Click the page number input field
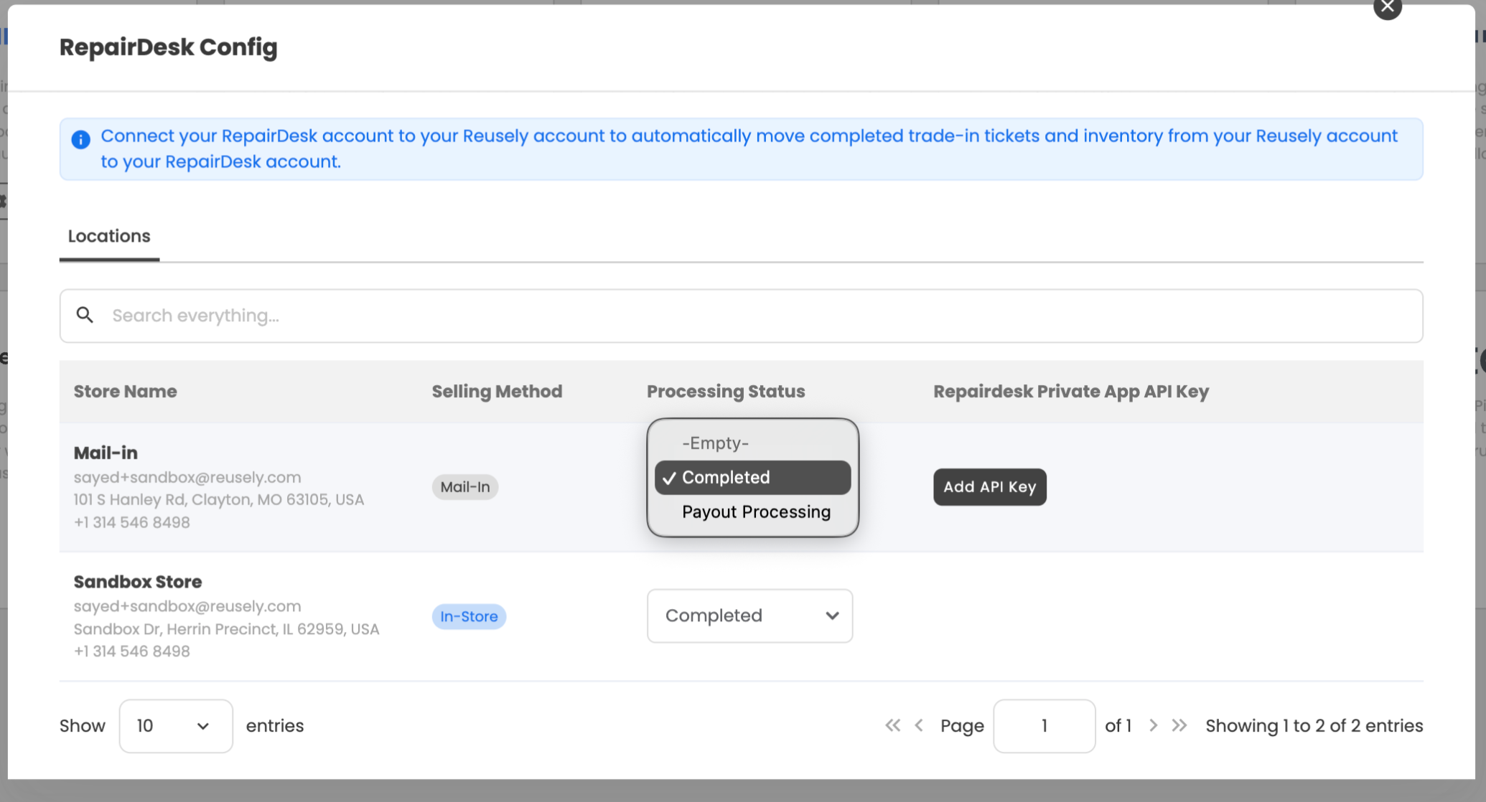 pos(1045,726)
